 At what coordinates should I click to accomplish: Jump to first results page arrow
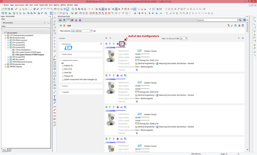107,38
